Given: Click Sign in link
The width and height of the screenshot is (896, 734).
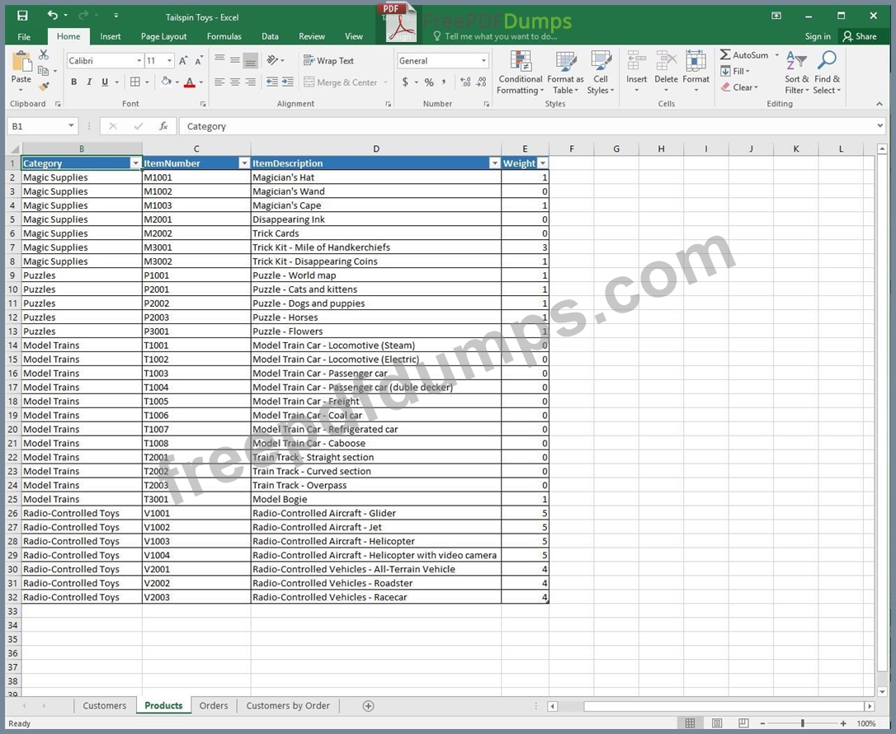Looking at the screenshot, I should (818, 36).
